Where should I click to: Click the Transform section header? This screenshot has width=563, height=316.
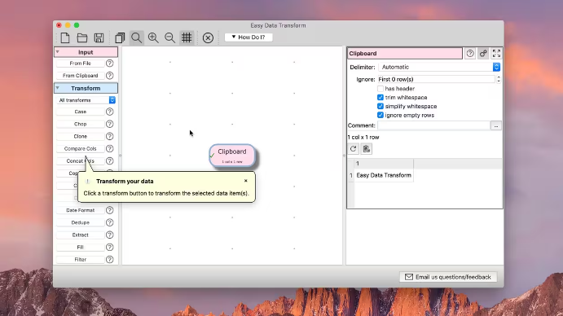click(x=86, y=88)
